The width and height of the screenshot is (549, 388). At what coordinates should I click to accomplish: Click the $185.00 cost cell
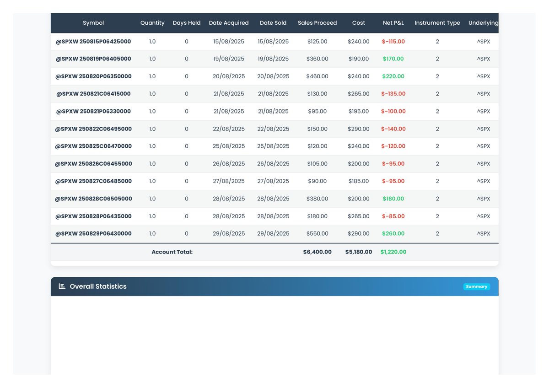coord(359,181)
